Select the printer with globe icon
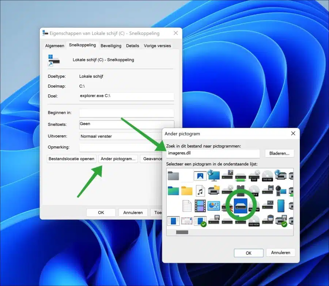The width and height of the screenshot is (329, 286). coord(281,175)
